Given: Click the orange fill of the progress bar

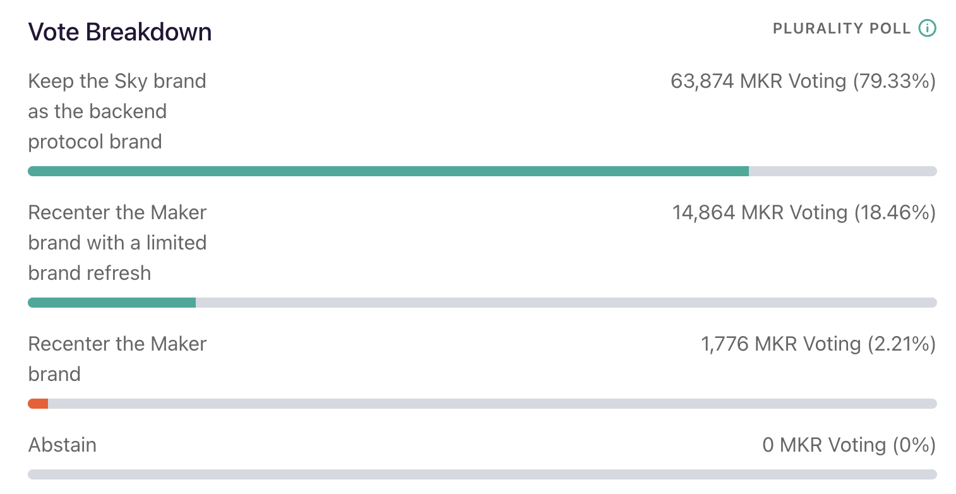Looking at the screenshot, I should click(38, 404).
